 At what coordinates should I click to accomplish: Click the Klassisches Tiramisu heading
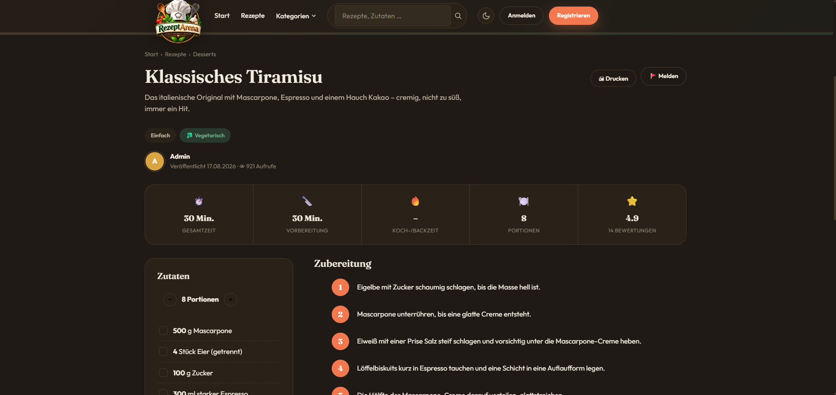234,77
